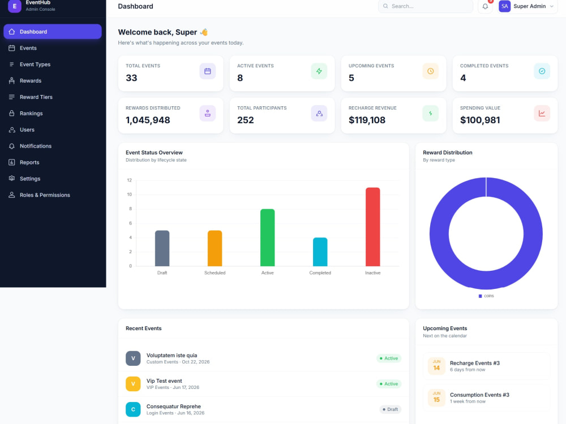The width and height of the screenshot is (566, 424).
Task: Click the C avatar of Consequatur Reprehe
Action: point(133,409)
